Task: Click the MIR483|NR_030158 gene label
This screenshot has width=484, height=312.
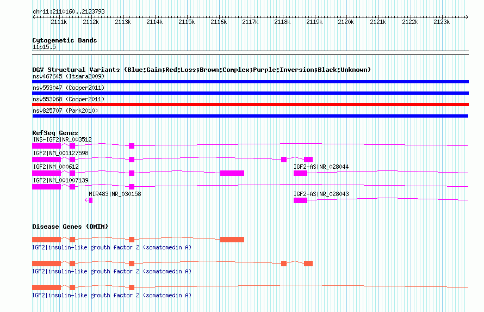Action: (x=115, y=194)
